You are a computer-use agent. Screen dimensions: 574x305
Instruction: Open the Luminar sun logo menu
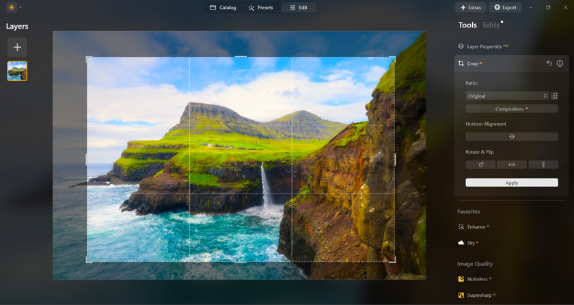(x=12, y=8)
